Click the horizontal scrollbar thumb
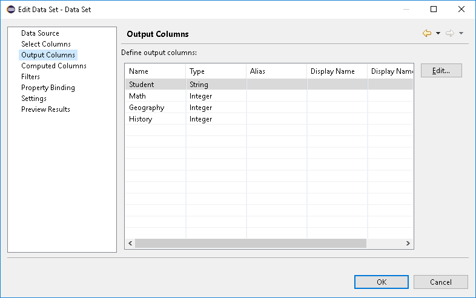The image size is (476, 298). 251,243
